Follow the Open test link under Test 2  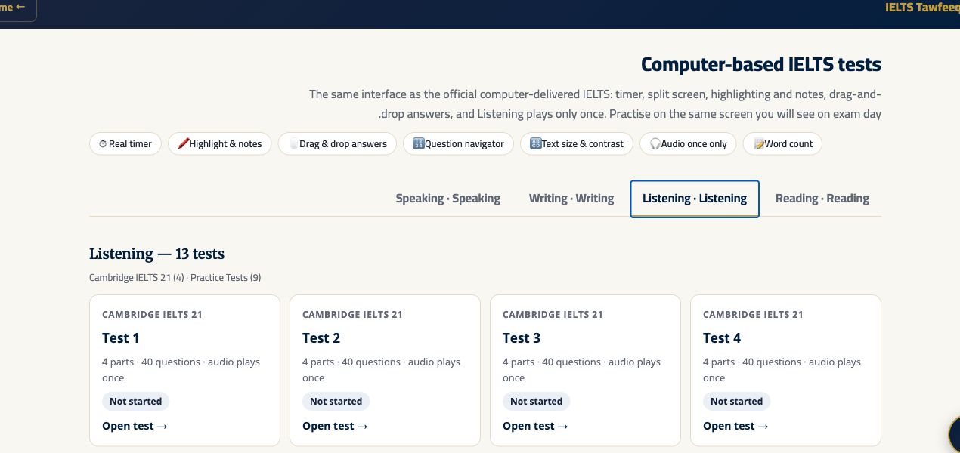tap(335, 426)
